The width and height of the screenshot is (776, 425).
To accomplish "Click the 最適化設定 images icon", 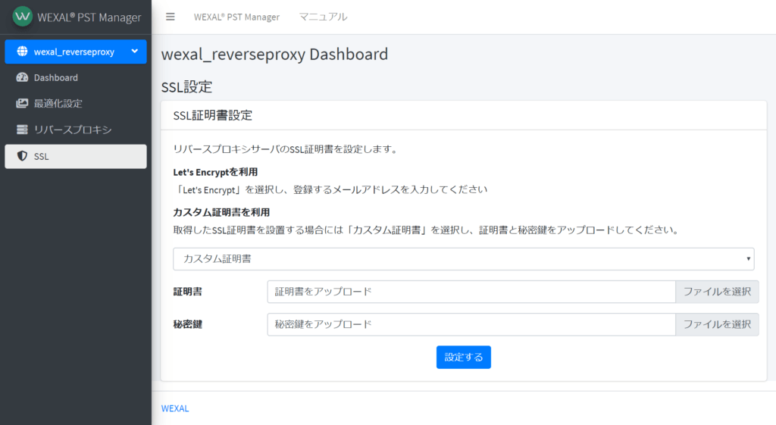I will [22, 103].
